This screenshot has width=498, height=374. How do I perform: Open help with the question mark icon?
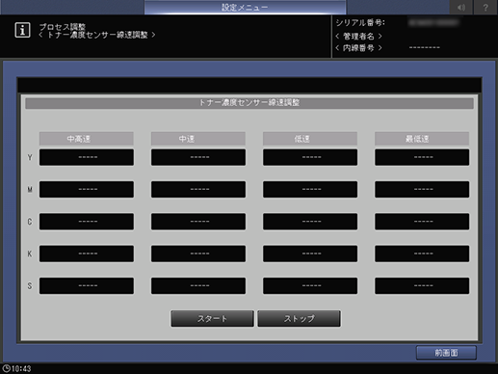coord(485,7)
